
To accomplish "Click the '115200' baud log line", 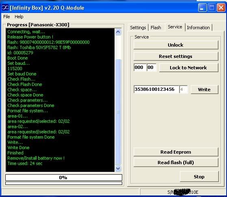I will pyautogui.click(x=15, y=69).
